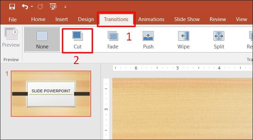
Task: Choose the None transition
Action: click(42, 40)
